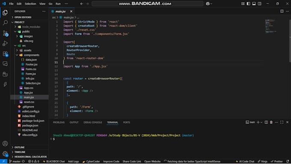This screenshot has width=291, height=164.
Task: Open notifications bell in status bar
Action: point(288,161)
